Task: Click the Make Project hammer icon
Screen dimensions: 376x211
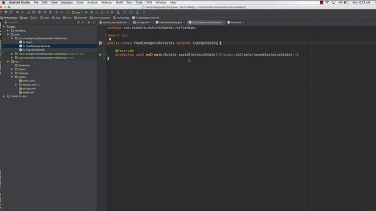Action: pyautogui.click(x=68, y=12)
